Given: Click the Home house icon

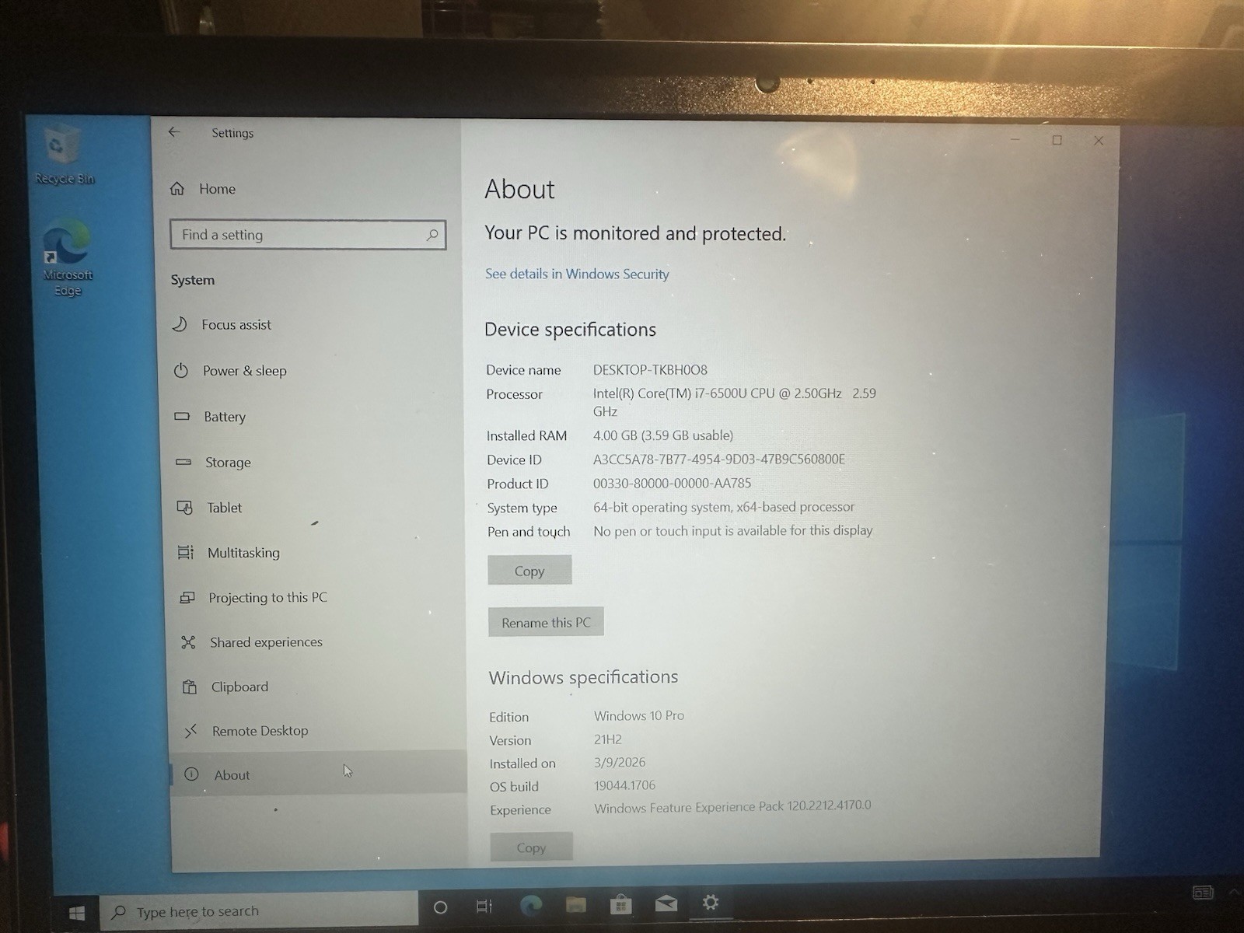Looking at the screenshot, I should pyautogui.click(x=177, y=189).
